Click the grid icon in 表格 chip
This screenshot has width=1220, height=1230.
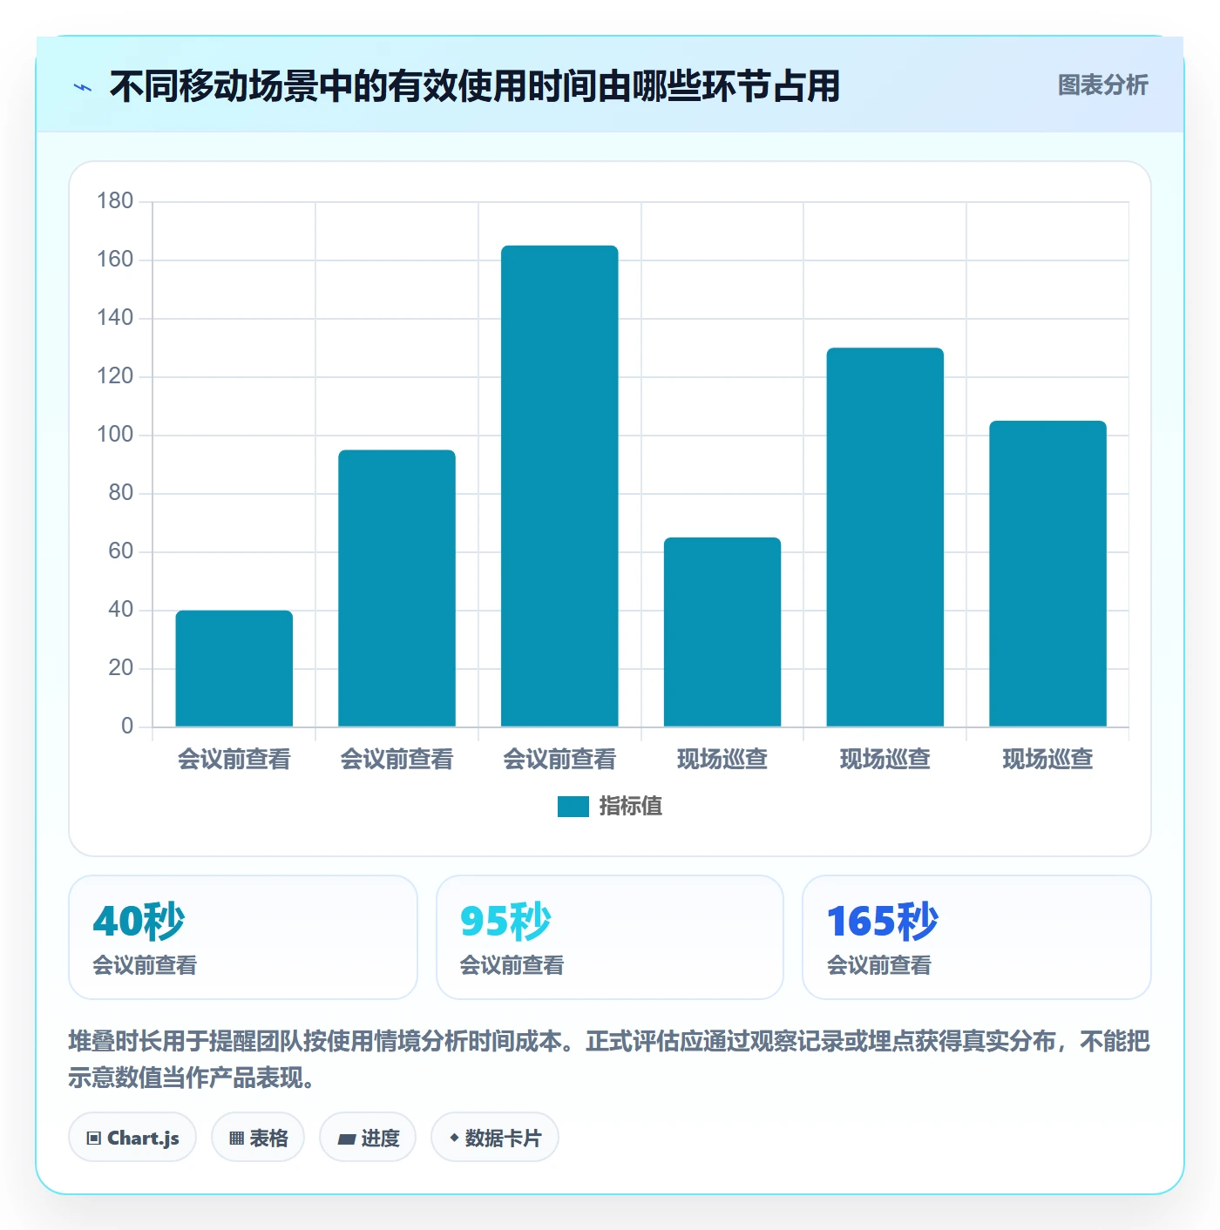coord(236,1139)
